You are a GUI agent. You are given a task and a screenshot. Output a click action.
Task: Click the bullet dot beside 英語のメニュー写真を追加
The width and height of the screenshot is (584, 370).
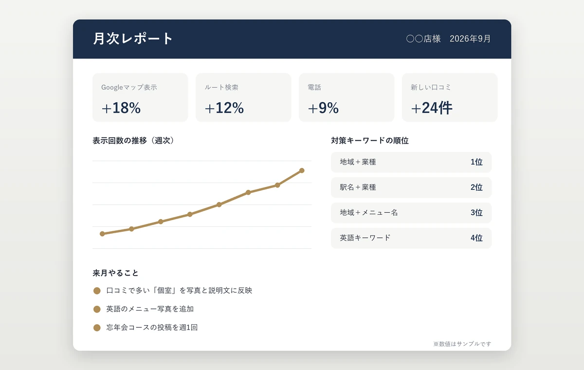point(97,309)
